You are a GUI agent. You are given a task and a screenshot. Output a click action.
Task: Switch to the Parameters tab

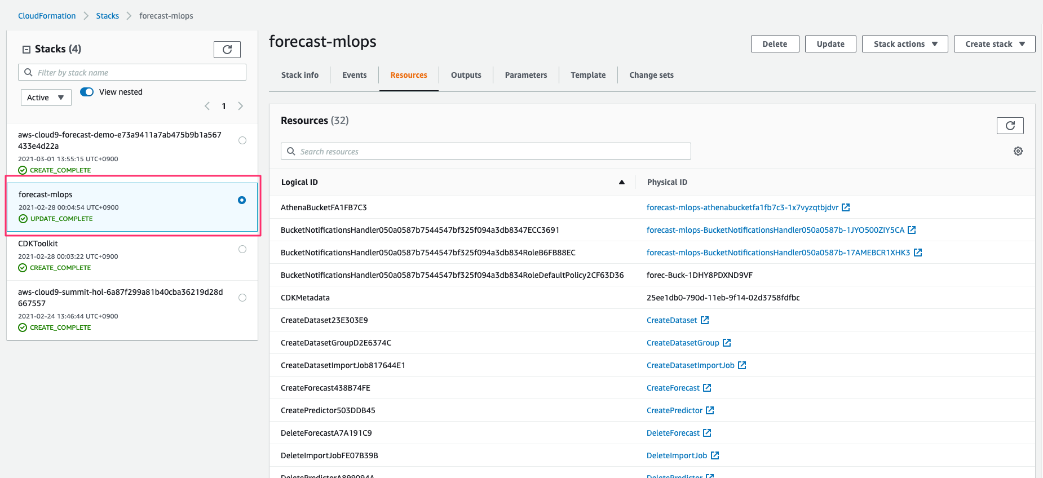(526, 75)
